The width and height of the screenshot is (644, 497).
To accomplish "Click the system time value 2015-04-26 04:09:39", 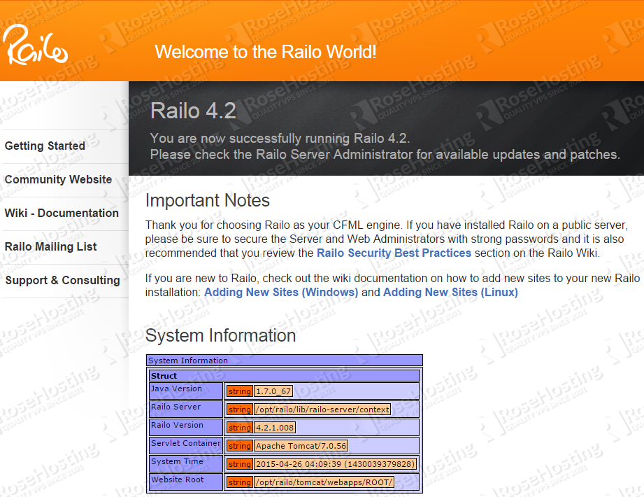I will point(335,464).
